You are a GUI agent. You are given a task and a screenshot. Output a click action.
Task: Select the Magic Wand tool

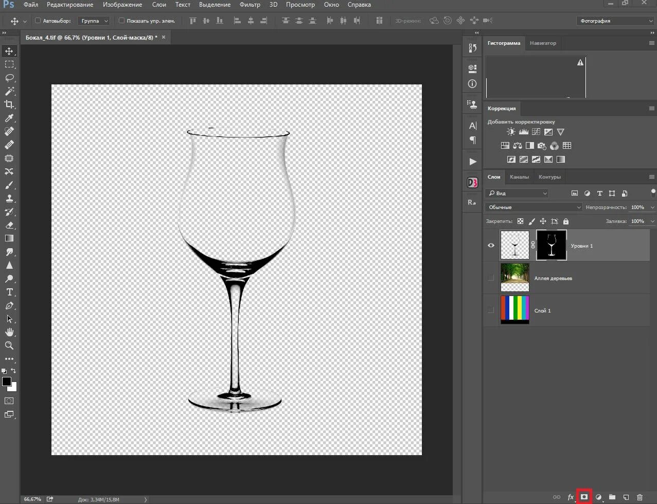coord(9,91)
